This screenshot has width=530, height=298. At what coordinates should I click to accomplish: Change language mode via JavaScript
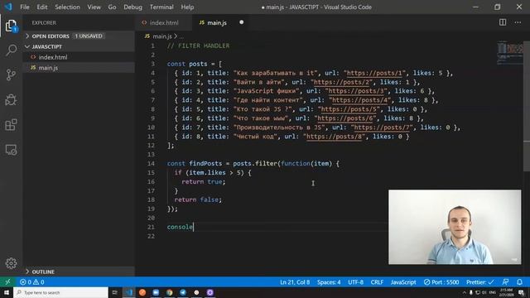point(403,281)
